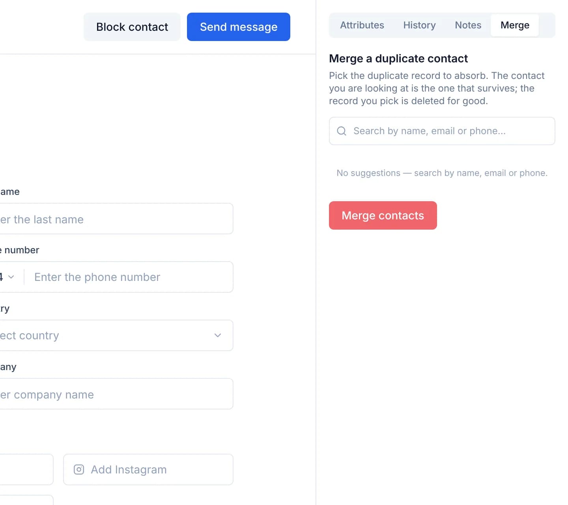Image resolution: width=568 pixels, height=505 pixels.
Task: Click the search magnifier icon
Action: coord(342,131)
